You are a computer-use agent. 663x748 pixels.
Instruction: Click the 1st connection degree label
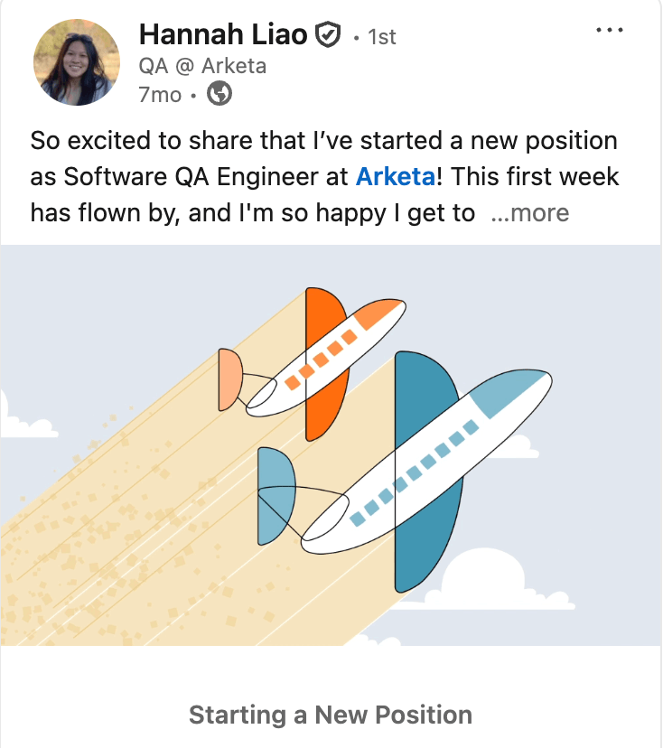(379, 37)
